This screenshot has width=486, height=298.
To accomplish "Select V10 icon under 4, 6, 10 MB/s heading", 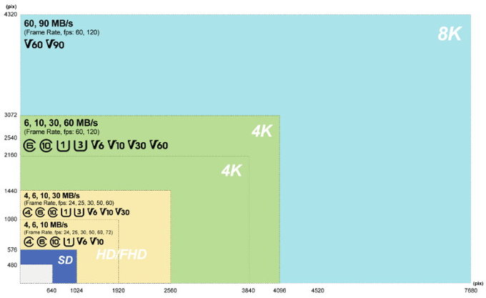I will tap(96, 242).
